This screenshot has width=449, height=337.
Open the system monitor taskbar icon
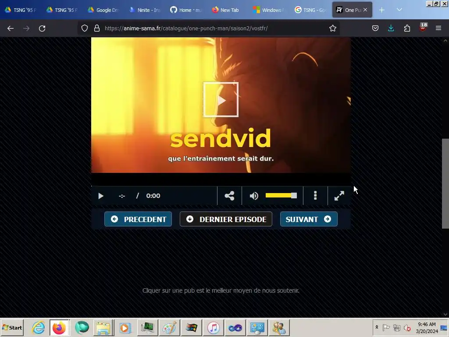point(147,327)
